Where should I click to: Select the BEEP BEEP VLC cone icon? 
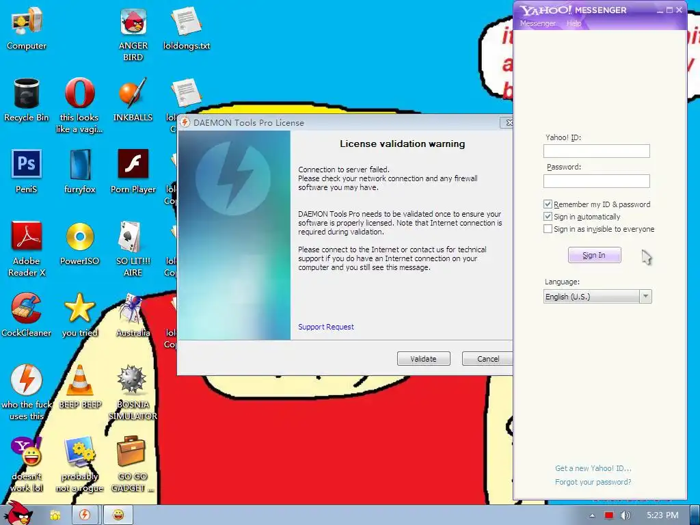(80, 387)
